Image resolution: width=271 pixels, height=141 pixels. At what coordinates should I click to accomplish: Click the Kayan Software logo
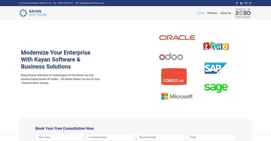click(33, 13)
